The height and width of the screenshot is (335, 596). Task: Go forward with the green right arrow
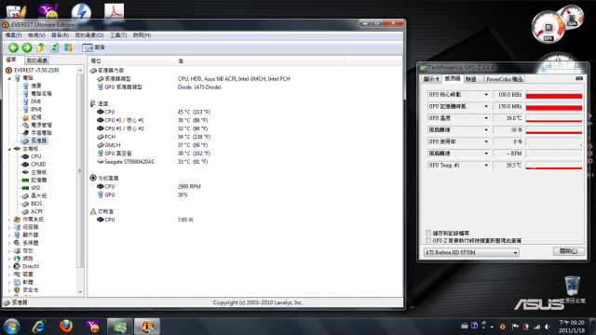coord(27,47)
